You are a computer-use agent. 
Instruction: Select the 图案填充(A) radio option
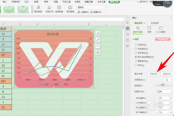point(136,61)
